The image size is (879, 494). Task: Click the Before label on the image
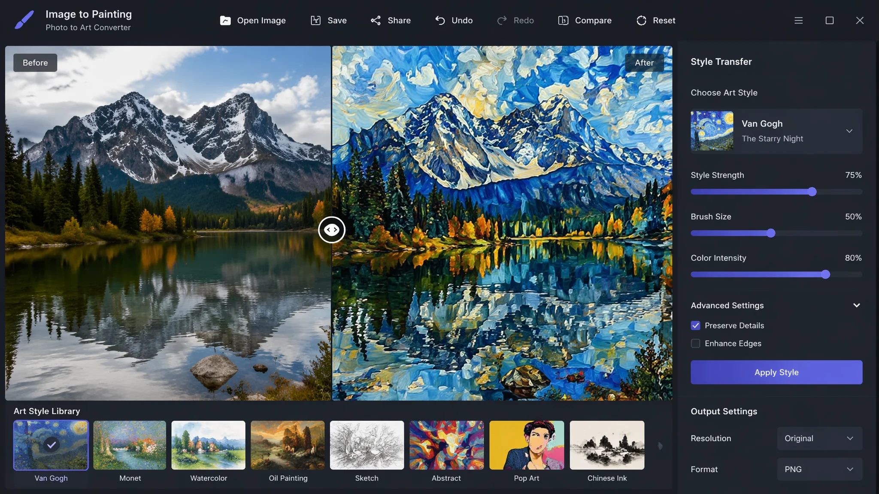tap(35, 63)
